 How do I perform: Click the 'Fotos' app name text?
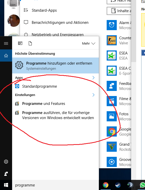(124, 114)
